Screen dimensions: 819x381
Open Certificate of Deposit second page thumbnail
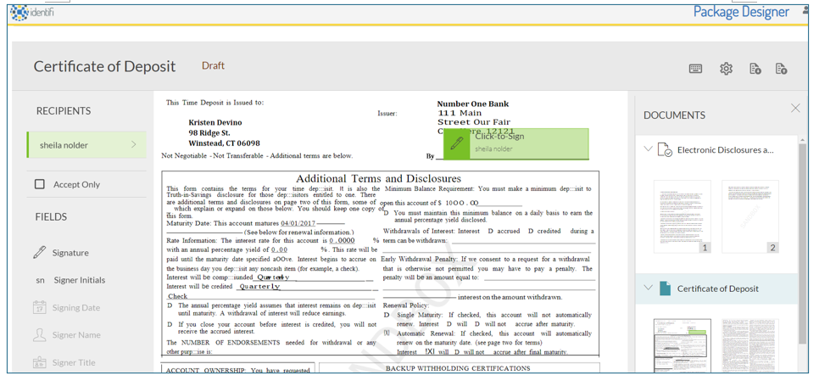[x=750, y=345]
